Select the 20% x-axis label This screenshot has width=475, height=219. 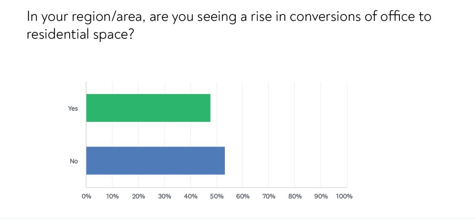click(x=138, y=196)
